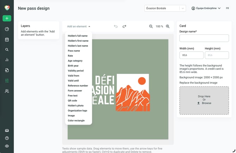Open the users group icon in the sidebar
The height and width of the screenshot is (153, 236).
7,91
